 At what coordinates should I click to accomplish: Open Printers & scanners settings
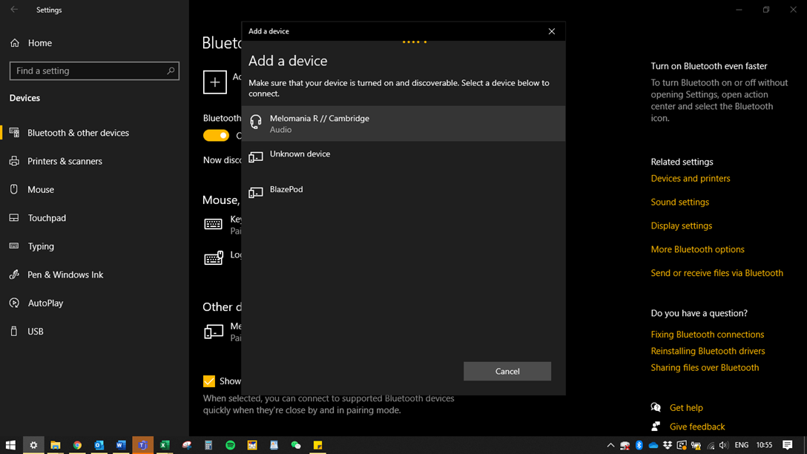[x=65, y=161]
